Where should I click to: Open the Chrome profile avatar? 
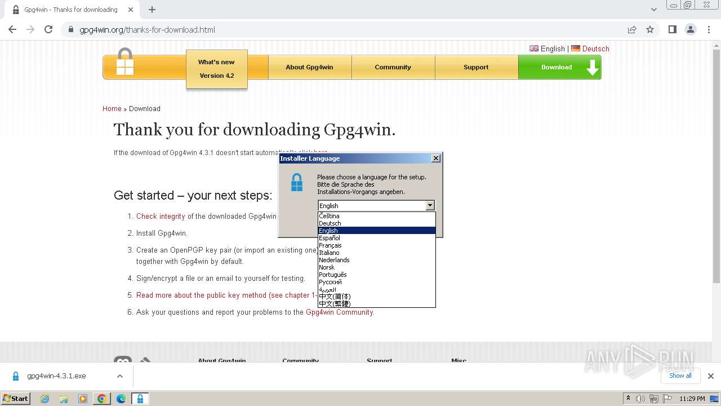691,29
